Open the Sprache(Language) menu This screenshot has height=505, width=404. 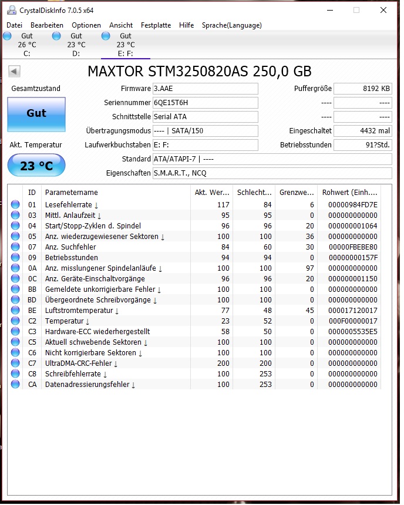point(231,25)
